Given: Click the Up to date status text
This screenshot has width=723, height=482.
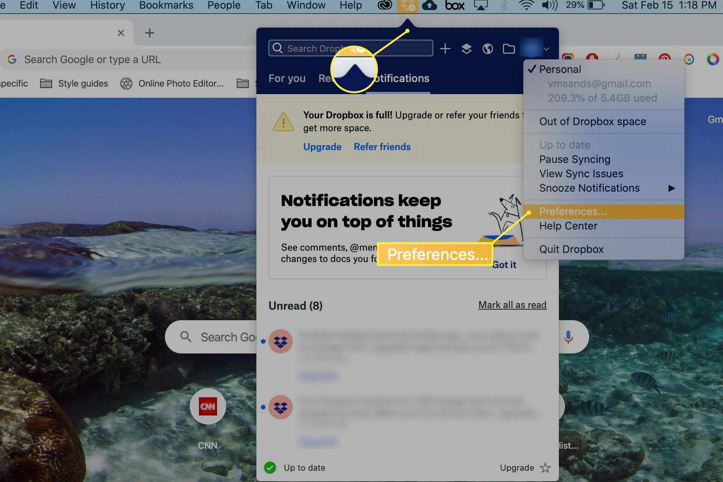Looking at the screenshot, I should [304, 468].
